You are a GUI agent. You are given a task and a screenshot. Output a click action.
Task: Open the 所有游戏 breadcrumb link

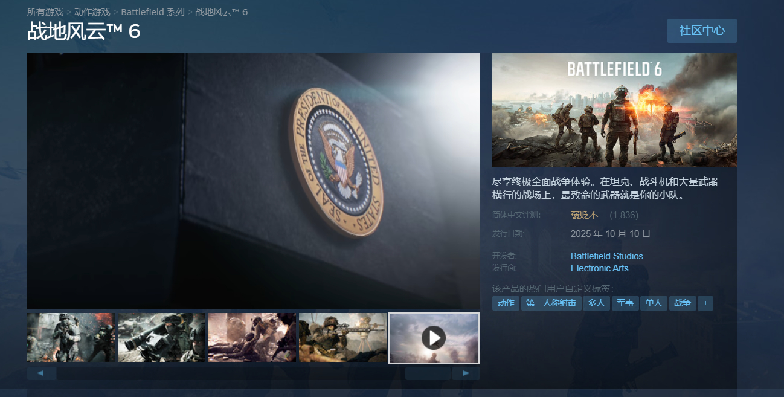pyautogui.click(x=45, y=12)
